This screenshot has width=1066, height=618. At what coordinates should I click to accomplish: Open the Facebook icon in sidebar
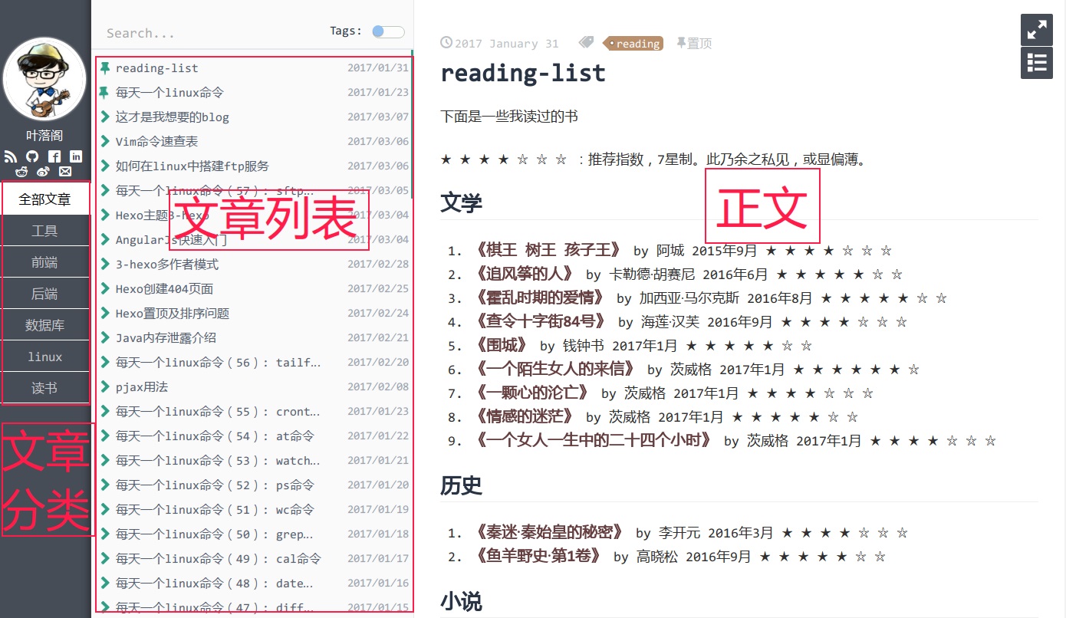[x=54, y=156]
